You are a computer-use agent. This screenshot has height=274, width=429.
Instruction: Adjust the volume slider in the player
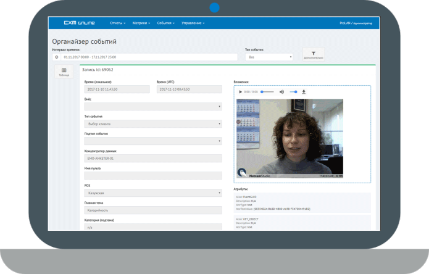click(x=293, y=91)
